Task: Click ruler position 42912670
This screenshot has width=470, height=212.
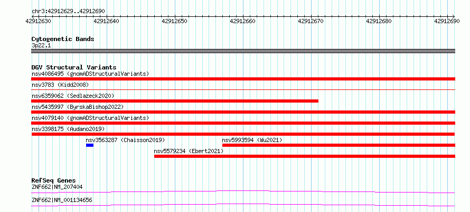Action: 311,21
